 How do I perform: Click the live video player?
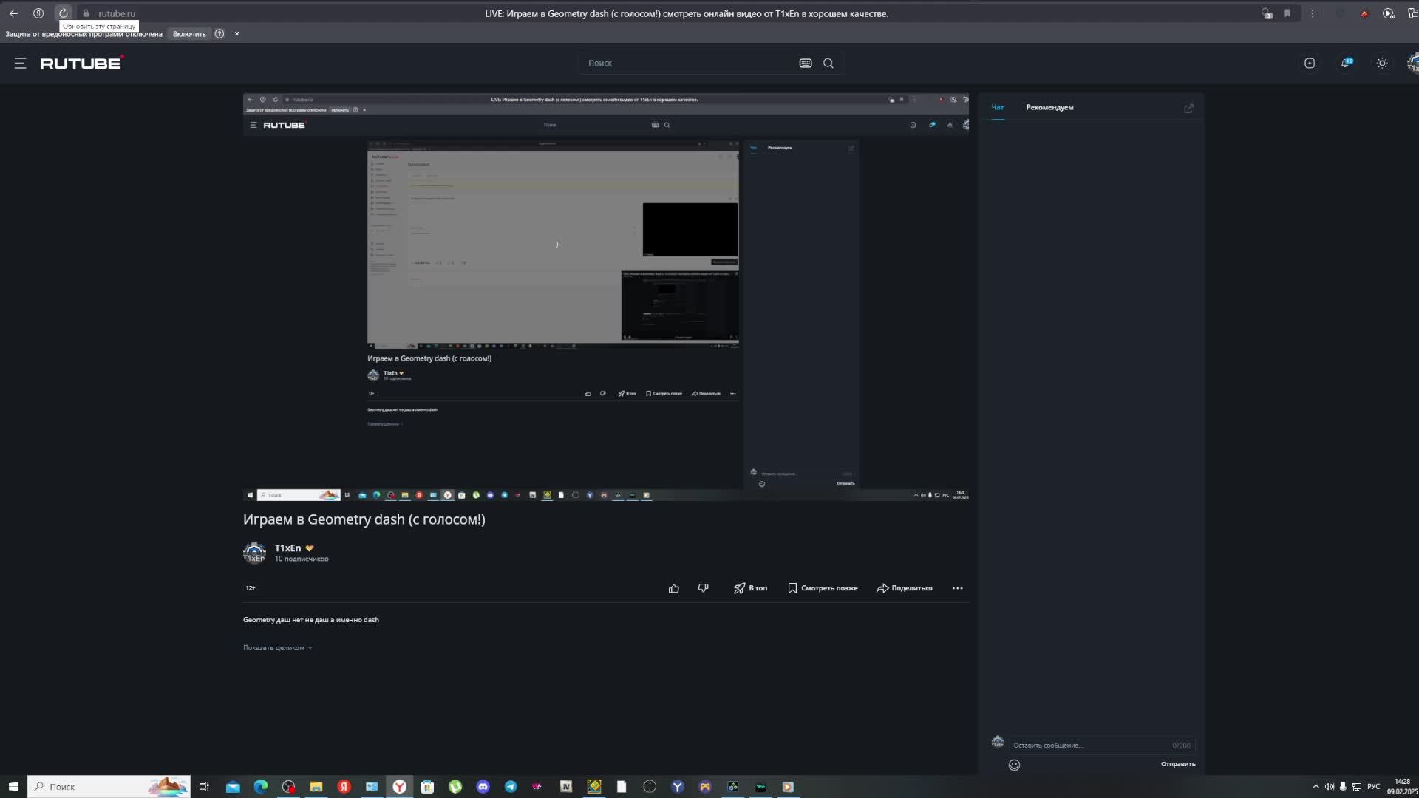tap(606, 297)
